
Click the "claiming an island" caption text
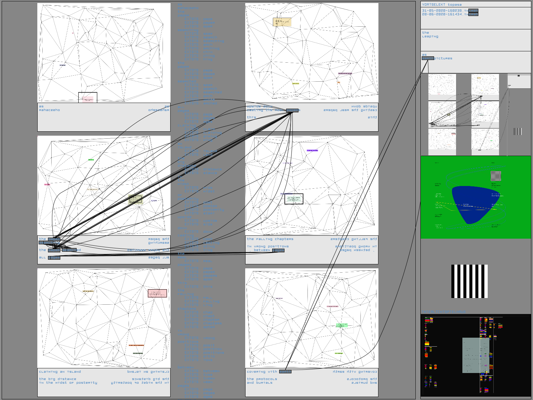click(60, 372)
